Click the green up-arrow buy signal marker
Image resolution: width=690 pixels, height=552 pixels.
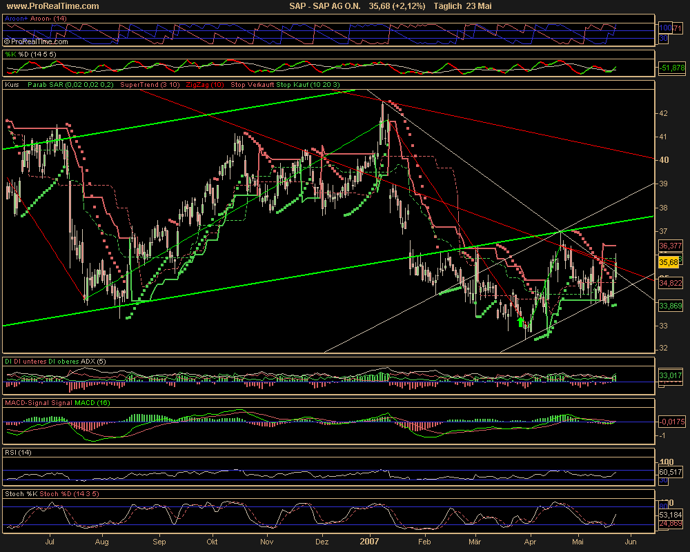pyautogui.click(x=520, y=322)
